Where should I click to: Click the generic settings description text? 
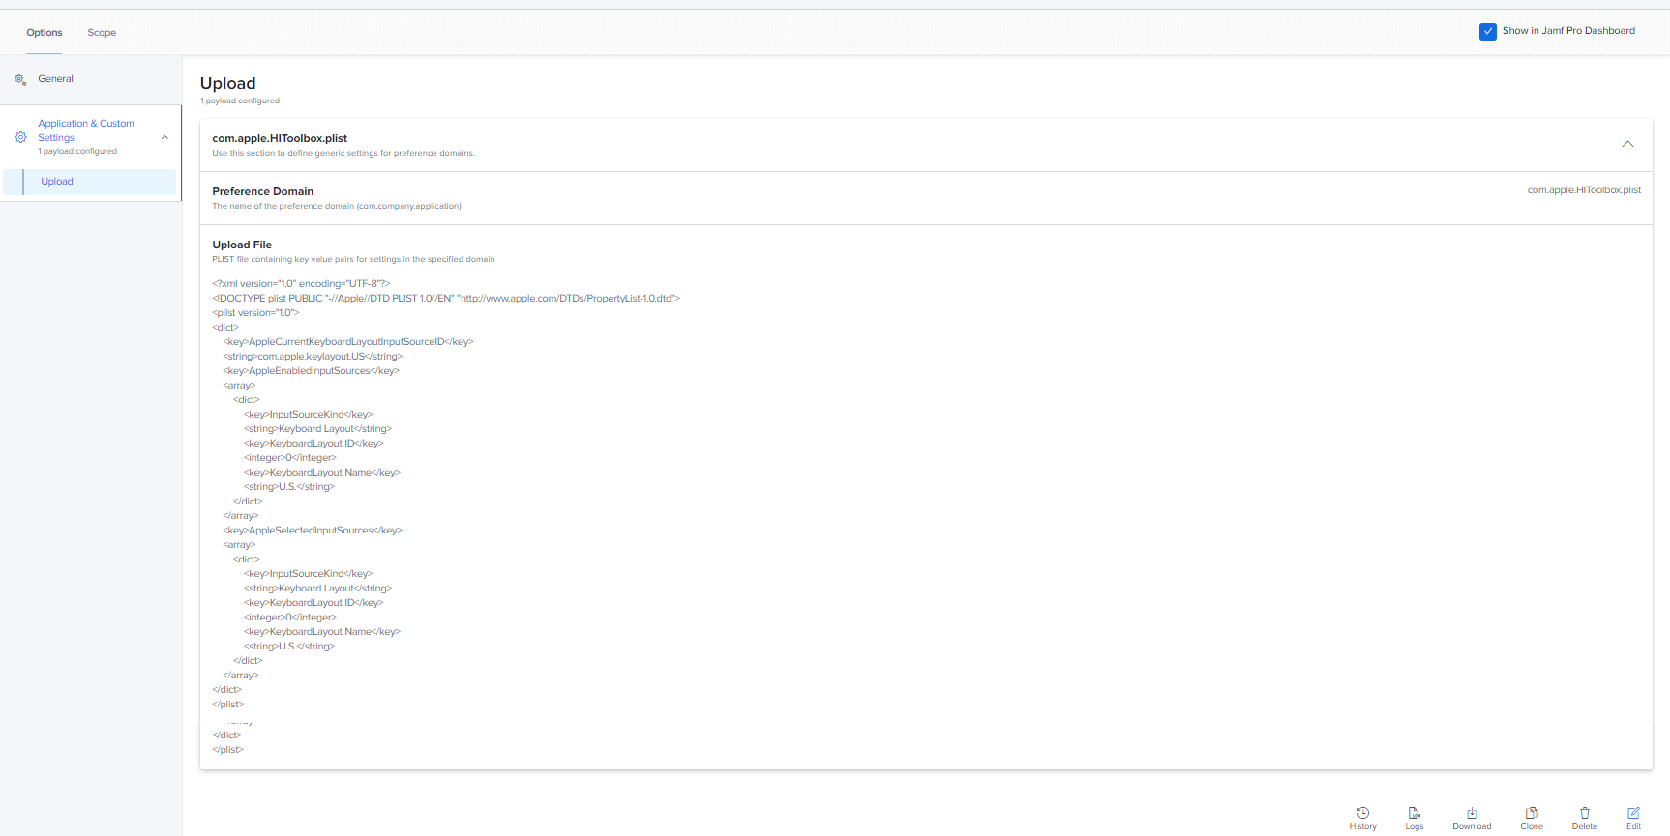[343, 153]
